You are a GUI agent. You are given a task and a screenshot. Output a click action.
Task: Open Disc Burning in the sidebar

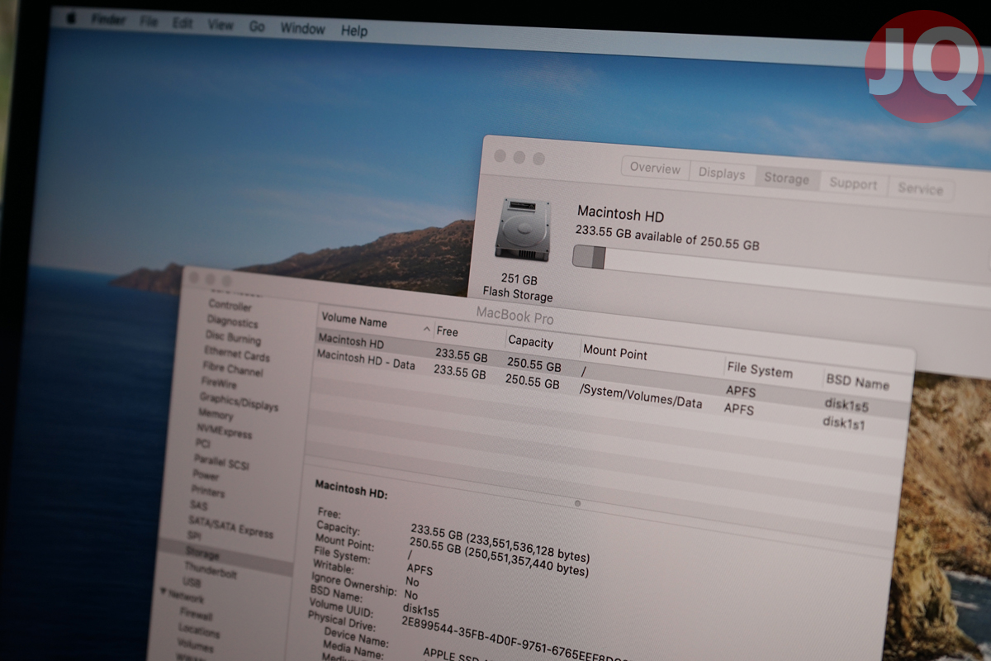point(233,339)
